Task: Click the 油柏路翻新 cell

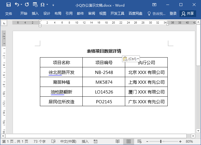Action: point(61,92)
